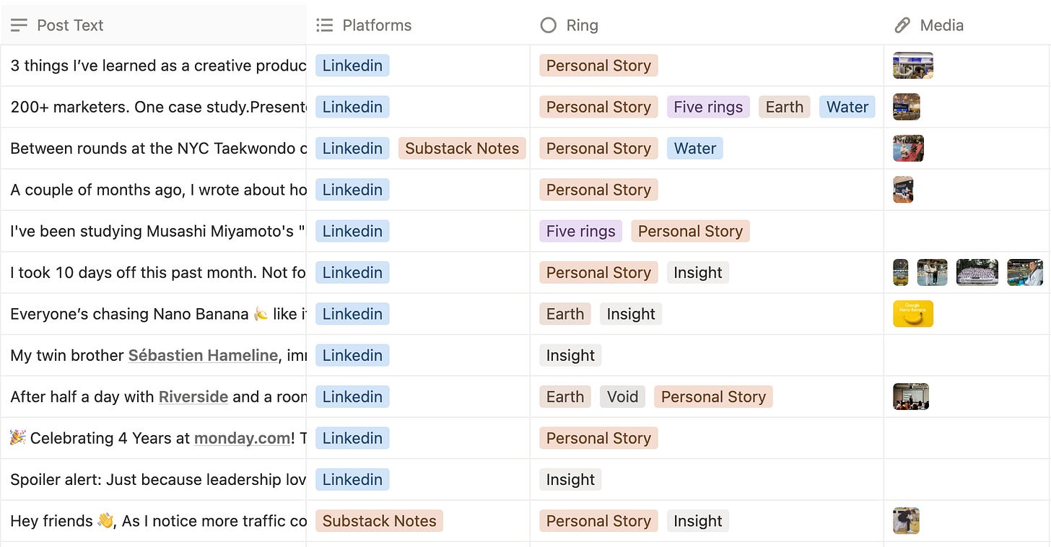Open the first row's media thumbnail
The width and height of the screenshot is (1051, 547).
tap(913, 66)
